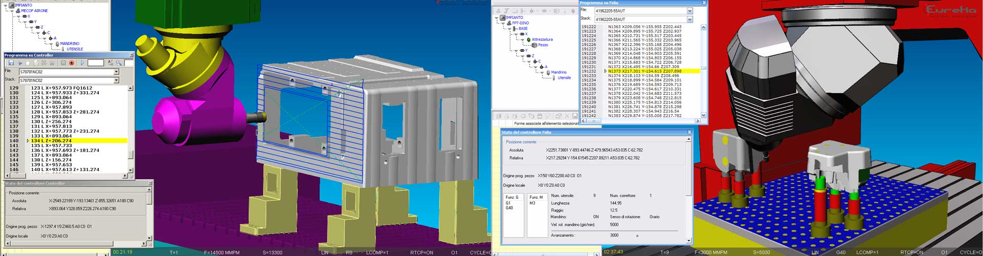
Task: Click the IMPIANTO root icon in right tree
Action: tap(503, 17)
